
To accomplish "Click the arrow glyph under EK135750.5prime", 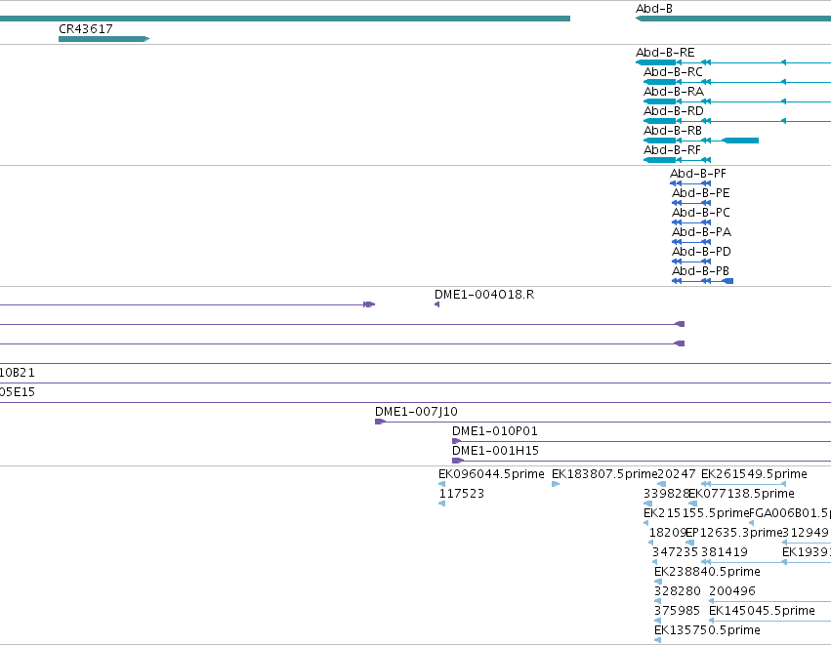I will pos(658,640).
